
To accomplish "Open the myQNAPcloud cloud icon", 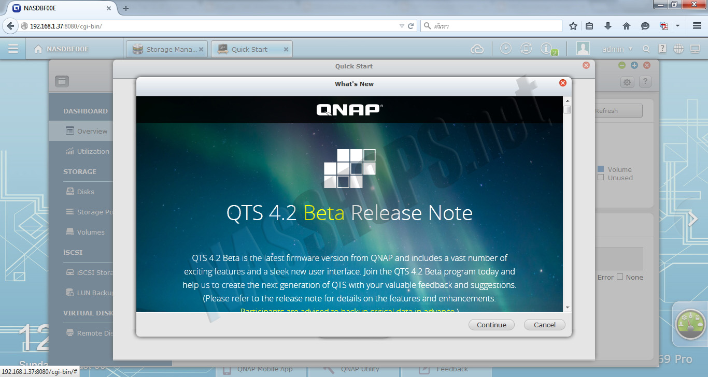I will point(477,49).
